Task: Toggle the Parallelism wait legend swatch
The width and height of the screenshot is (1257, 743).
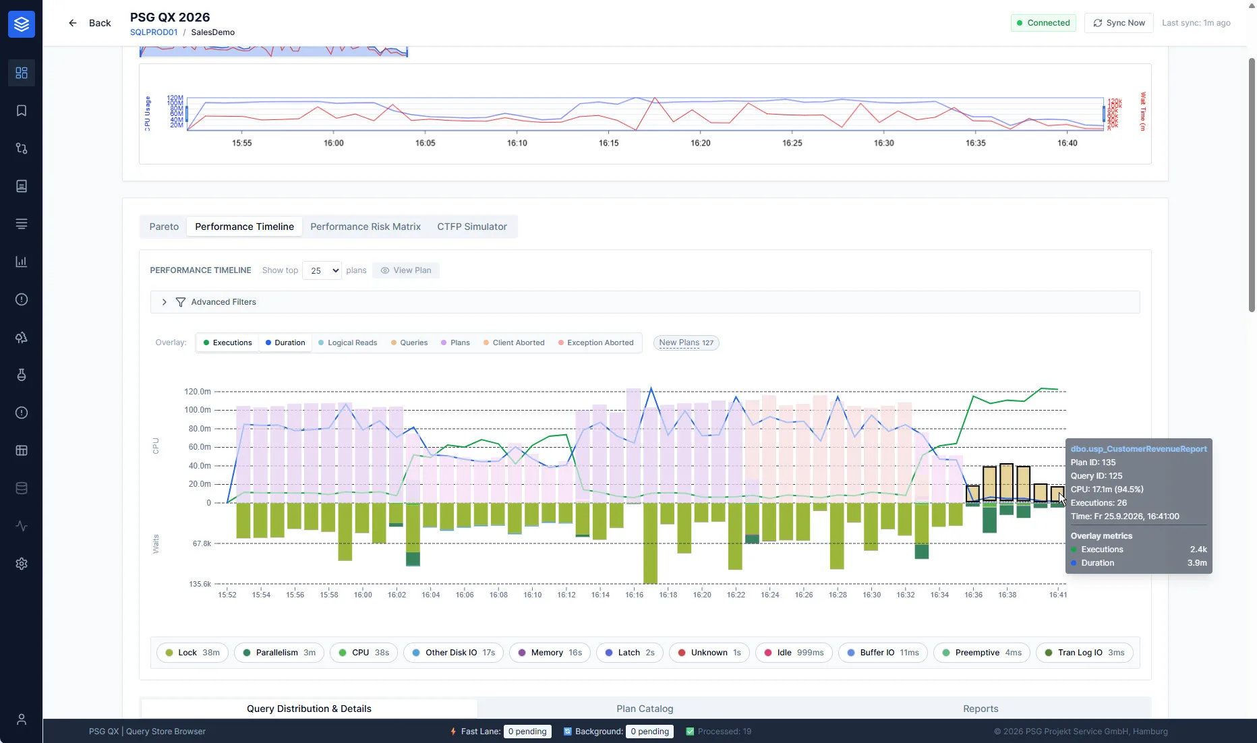Action: 247,653
